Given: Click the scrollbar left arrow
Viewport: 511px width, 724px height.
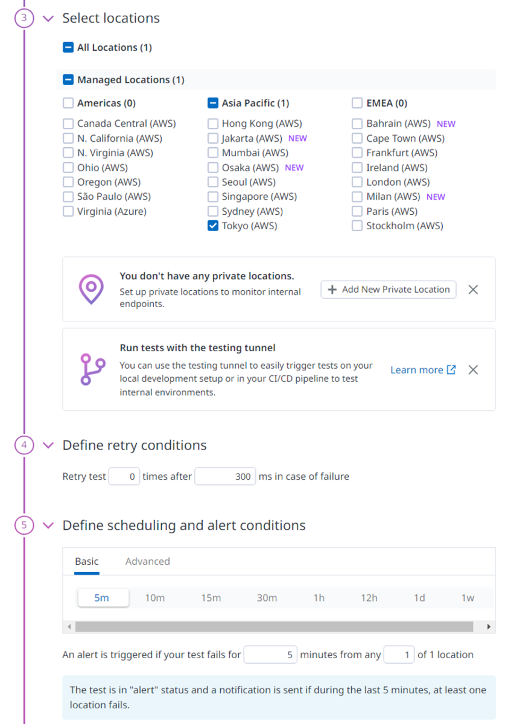Looking at the screenshot, I should tap(69, 627).
